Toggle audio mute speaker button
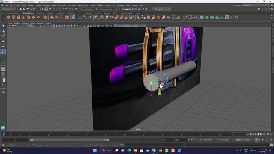 coord(263,140)
